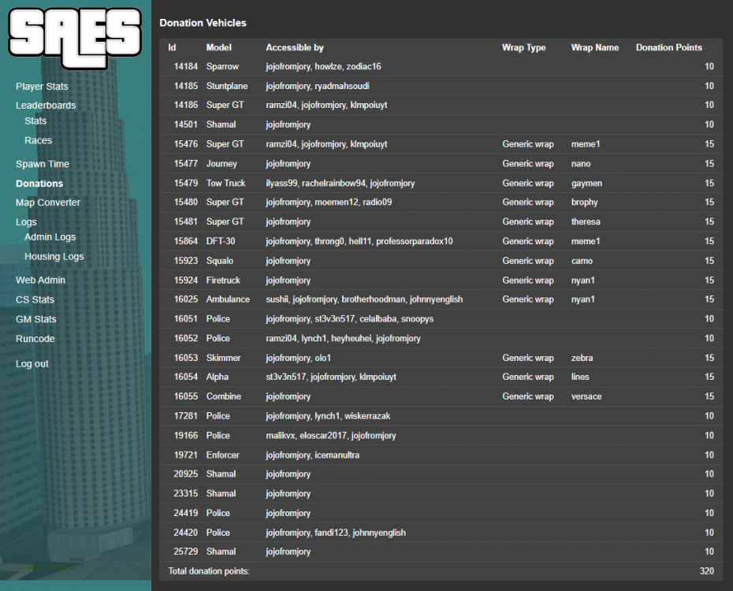
Task: Click the Id column header
Action: click(x=171, y=47)
